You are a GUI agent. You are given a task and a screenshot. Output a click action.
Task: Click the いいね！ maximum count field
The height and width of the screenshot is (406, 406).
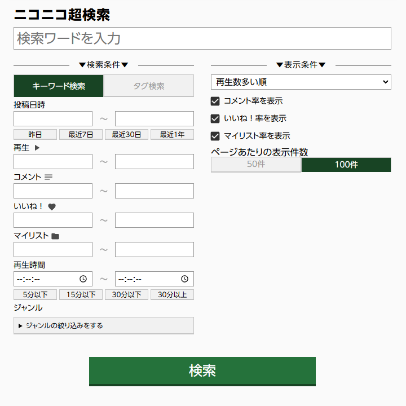tap(155, 220)
